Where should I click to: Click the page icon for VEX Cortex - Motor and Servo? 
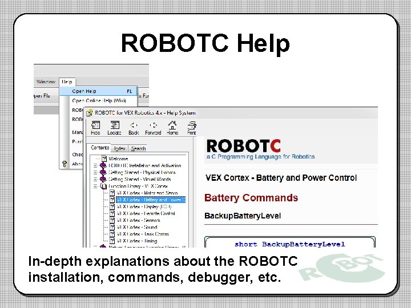[x=112, y=193]
